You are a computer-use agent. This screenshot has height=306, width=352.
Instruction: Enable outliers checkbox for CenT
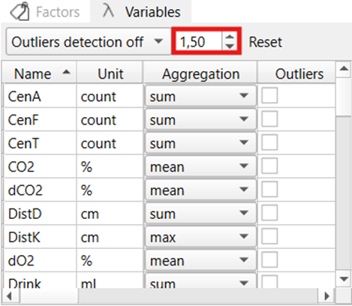point(269,142)
